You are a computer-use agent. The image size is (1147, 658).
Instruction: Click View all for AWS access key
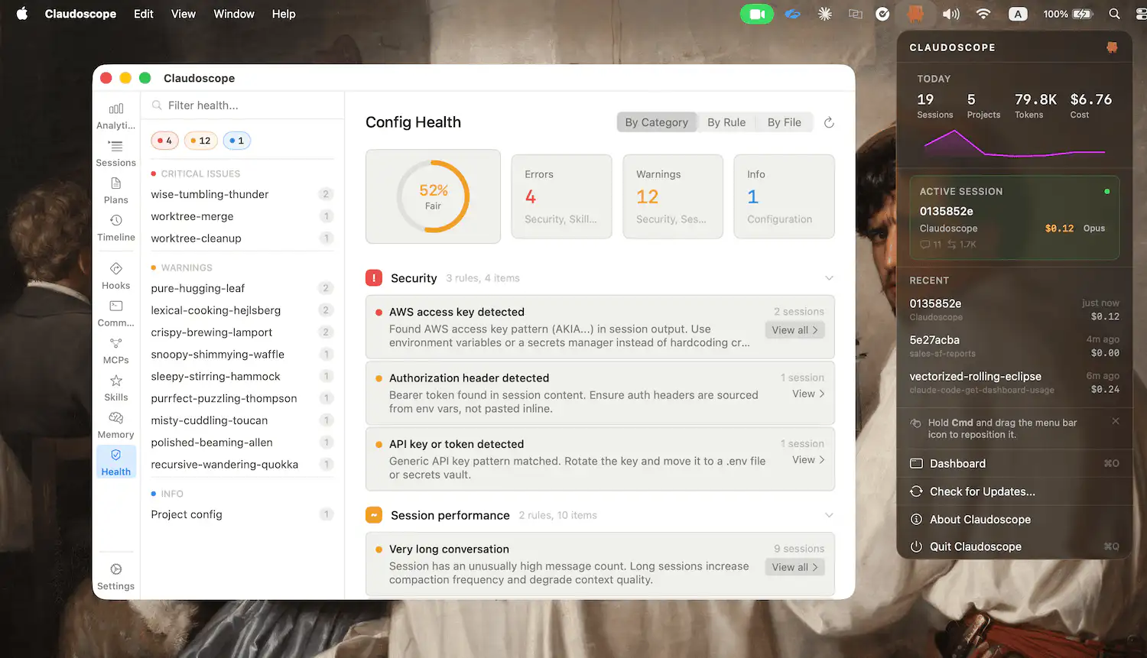794,330
